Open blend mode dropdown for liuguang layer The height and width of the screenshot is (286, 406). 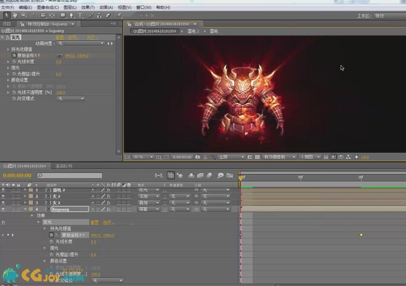[149, 209]
